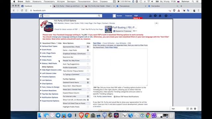Close FBP options with [X]
This screenshot has width=212, height=119.
[x=156, y=23]
